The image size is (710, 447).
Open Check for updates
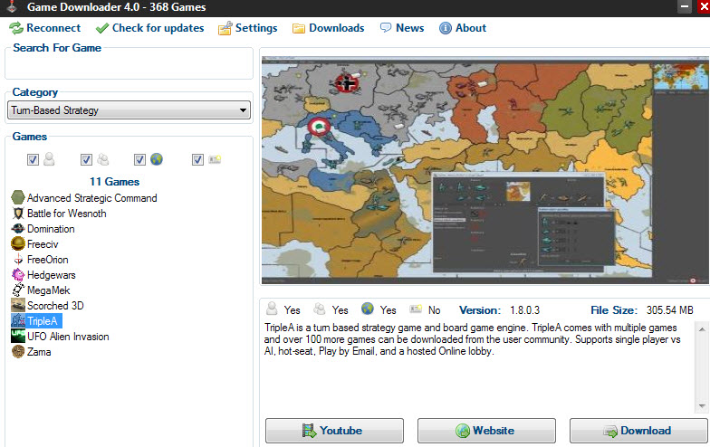click(x=150, y=28)
